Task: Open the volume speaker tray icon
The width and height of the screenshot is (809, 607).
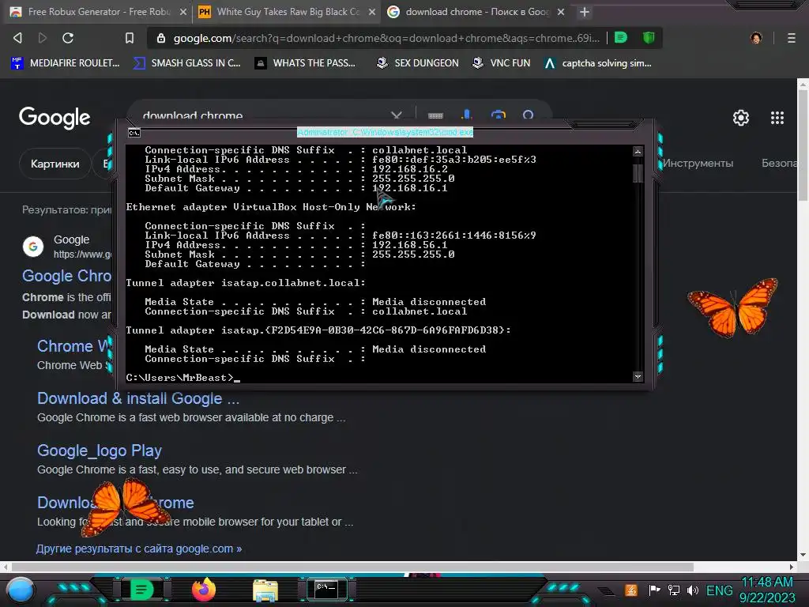Action: tap(692, 590)
